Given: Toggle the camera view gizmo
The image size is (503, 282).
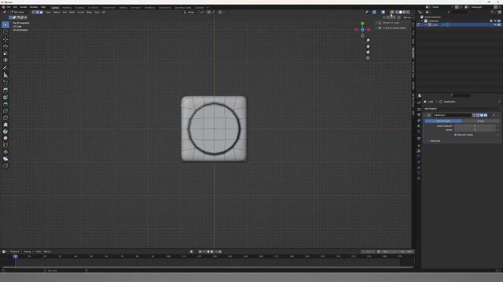Looking at the screenshot, I should (368, 52).
